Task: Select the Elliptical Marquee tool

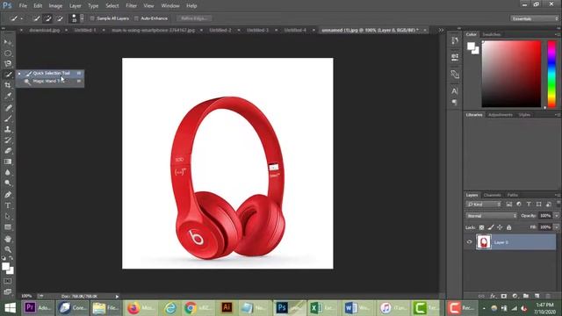Action: [x=8, y=53]
